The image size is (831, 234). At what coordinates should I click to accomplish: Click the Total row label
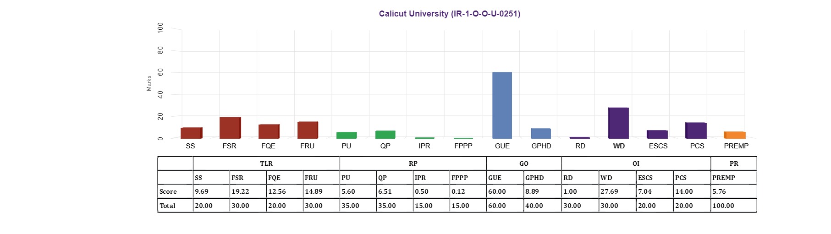[168, 206]
